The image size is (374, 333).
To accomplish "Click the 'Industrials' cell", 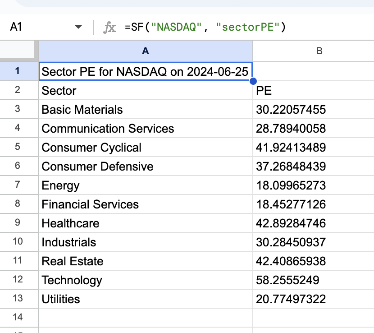I will click(x=146, y=242).
